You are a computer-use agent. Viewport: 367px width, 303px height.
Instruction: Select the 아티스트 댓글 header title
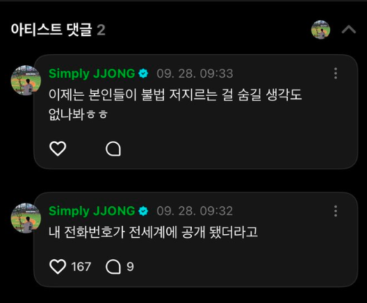pos(51,30)
